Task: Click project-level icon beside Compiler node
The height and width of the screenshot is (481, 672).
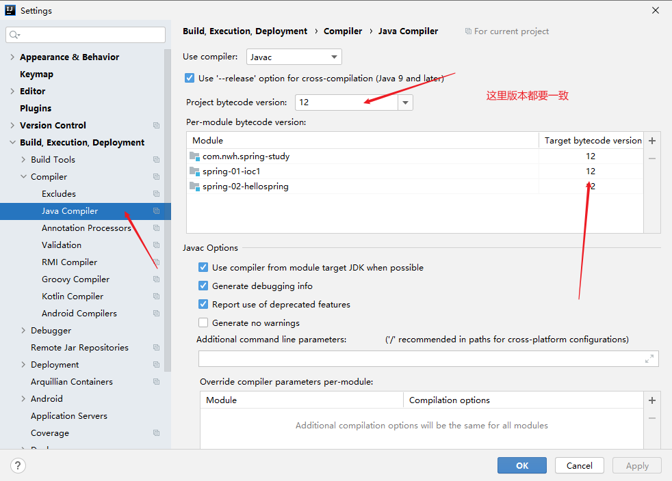Action: click(157, 177)
